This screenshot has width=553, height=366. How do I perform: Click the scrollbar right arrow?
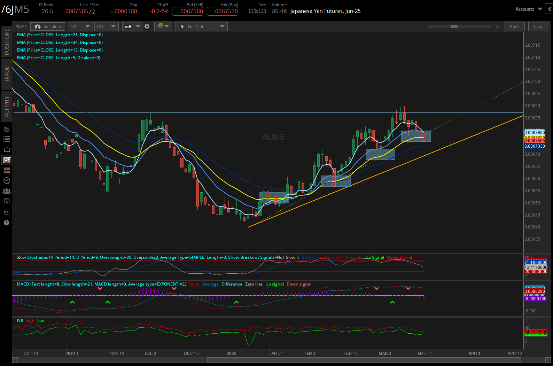tap(548, 360)
